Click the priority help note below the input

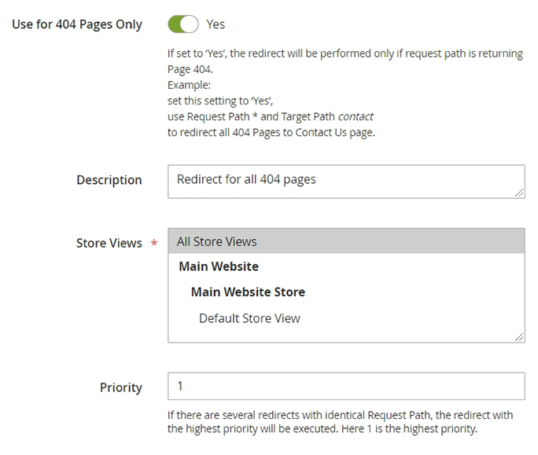[x=340, y=422]
